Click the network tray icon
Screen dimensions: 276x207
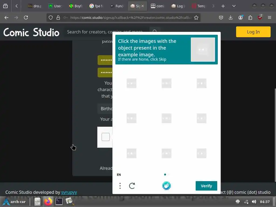click(x=246, y=202)
